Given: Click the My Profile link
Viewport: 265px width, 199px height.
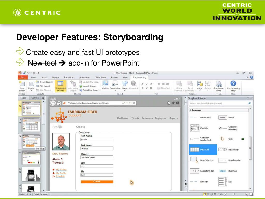Looking at the screenshot, I should 61,173.
